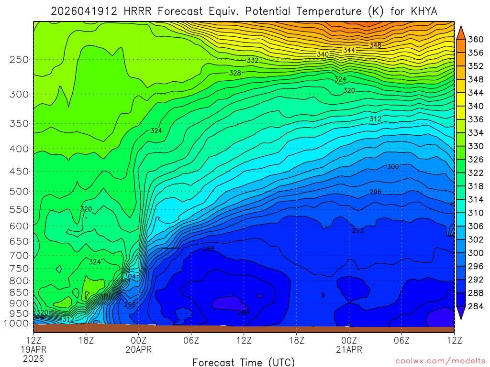The width and height of the screenshot is (490, 367).
Task: Click the 12Z time label above 19APR
Action: pyautogui.click(x=33, y=340)
